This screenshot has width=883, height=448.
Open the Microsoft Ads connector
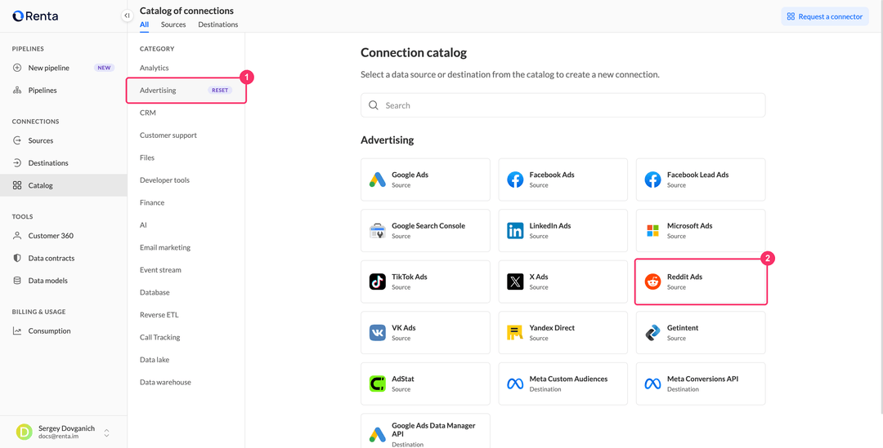[x=701, y=230]
